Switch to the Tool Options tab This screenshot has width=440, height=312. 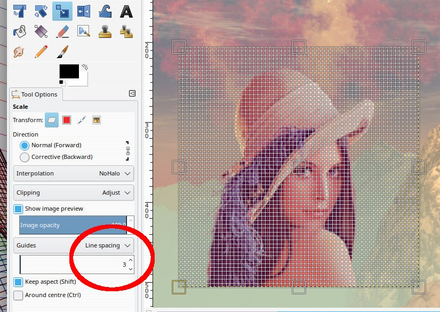pos(35,94)
